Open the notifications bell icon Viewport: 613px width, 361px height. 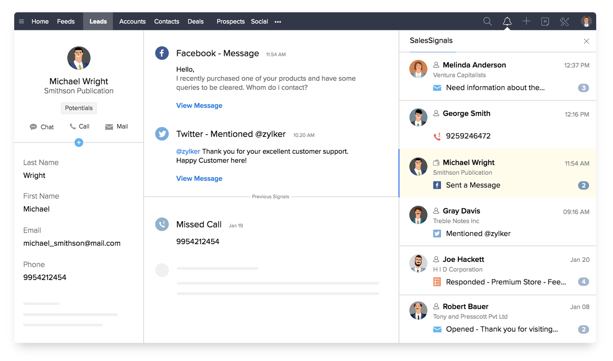point(507,22)
